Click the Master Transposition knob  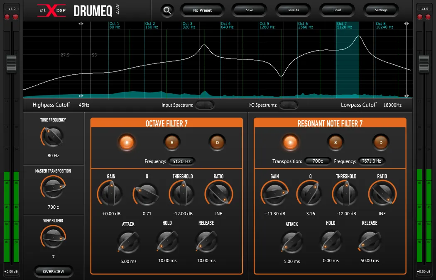53,188
